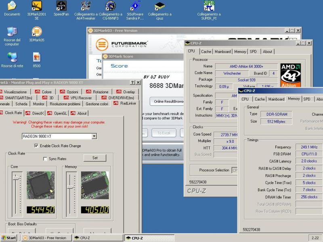Open the Overlay tab
Screen dimensions: 323x242
pos(126,92)
